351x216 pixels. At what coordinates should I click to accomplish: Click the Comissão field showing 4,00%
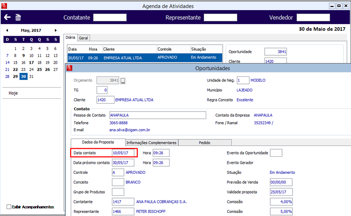(x=281, y=202)
